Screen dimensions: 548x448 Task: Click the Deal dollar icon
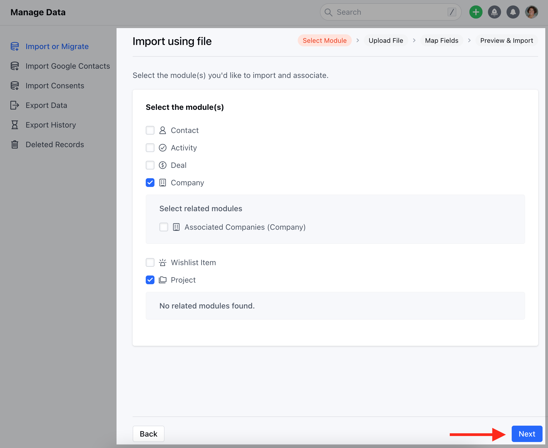pyautogui.click(x=163, y=165)
